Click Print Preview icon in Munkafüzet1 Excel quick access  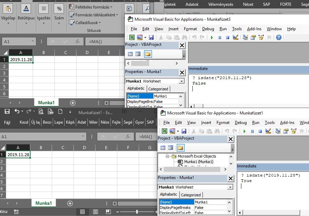pyautogui.click(x=41, y=112)
